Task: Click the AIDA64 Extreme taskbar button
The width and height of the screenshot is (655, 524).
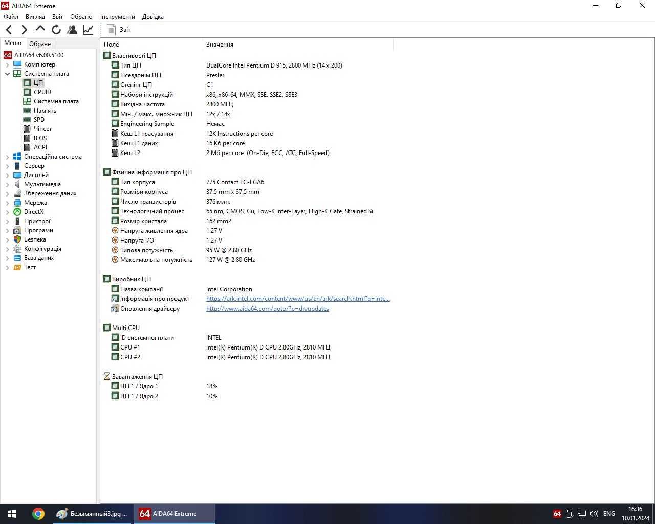Action: pyautogui.click(x=174, y=514)
